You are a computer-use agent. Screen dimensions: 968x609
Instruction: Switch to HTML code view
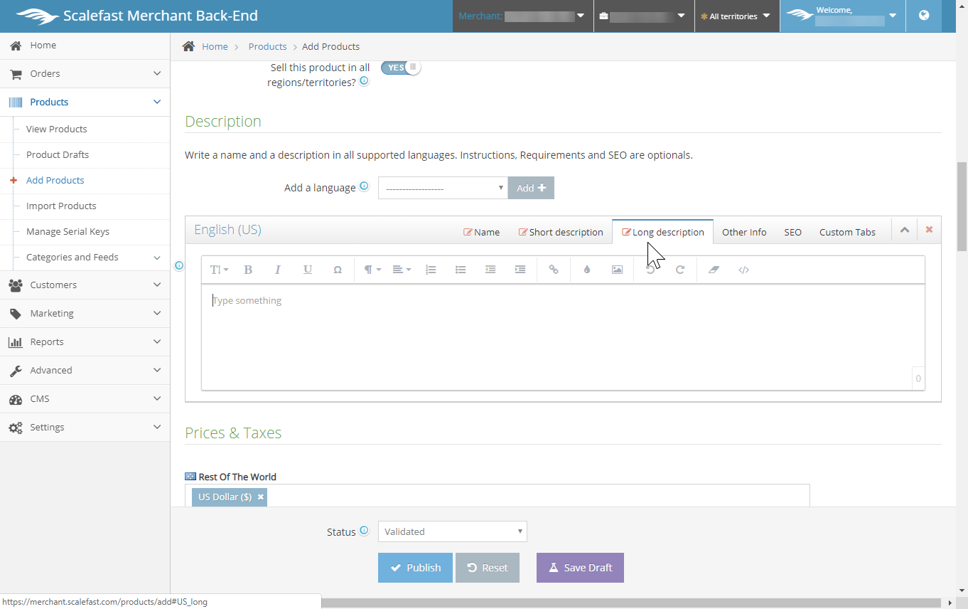point(743,270)
